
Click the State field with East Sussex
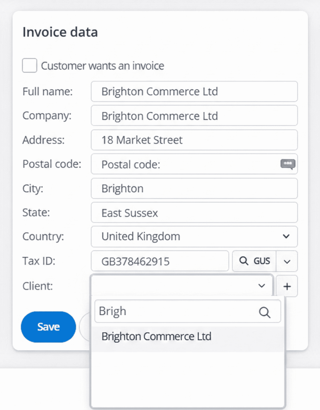(194, 213)
